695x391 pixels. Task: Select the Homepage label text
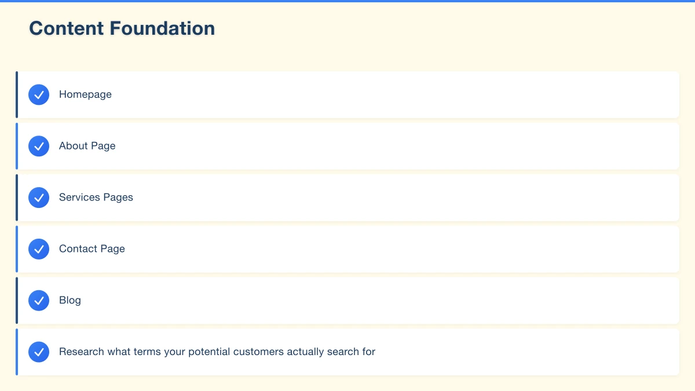(x=85, y=94)
